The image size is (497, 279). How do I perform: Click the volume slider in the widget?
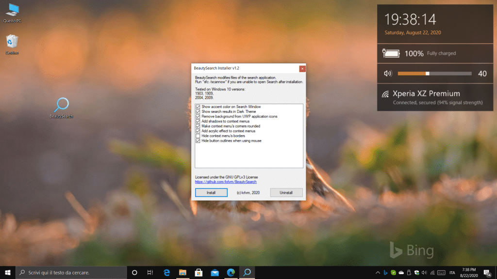click(434, 74)
